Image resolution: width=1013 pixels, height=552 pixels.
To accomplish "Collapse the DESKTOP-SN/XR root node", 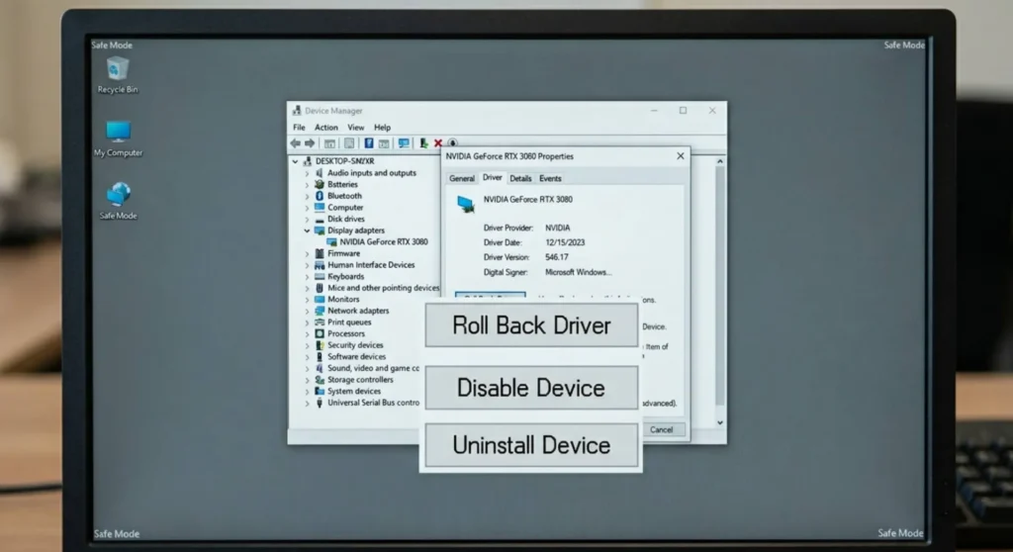I will (x=295, y=161).
